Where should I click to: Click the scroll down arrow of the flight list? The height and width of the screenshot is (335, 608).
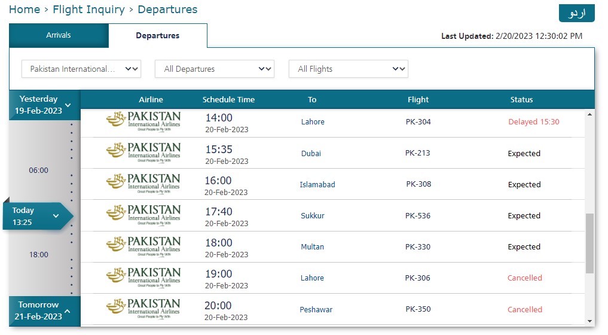[x=589, y=321]
